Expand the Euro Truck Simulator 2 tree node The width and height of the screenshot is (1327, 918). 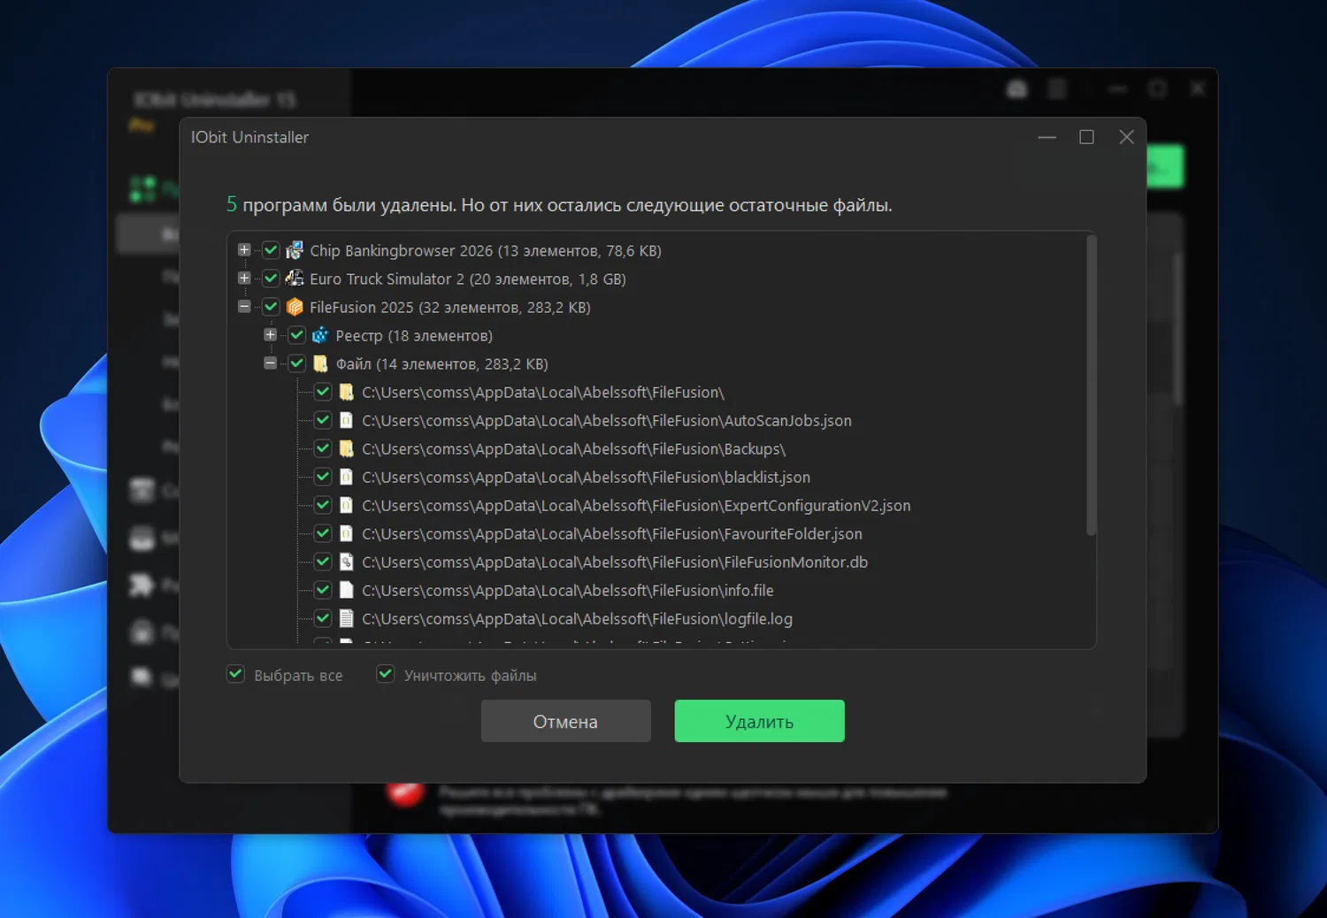(x=244, y=279)
